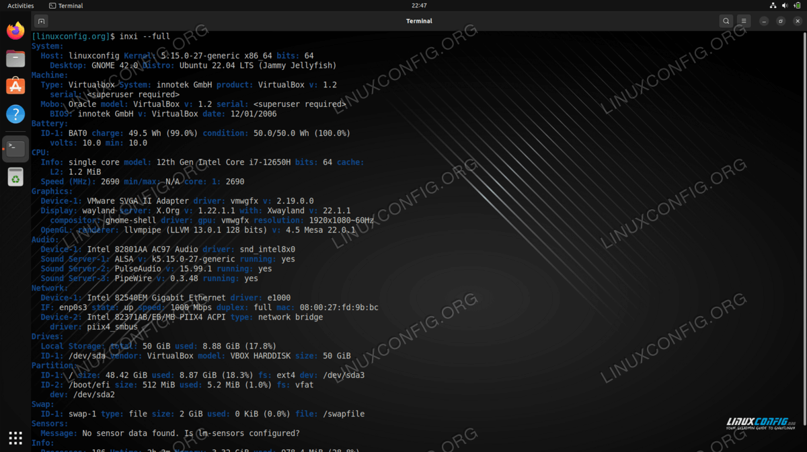This screenshot has height=452, width=807.
Task: Open the terminal hamburger menu
Action: 743,21
